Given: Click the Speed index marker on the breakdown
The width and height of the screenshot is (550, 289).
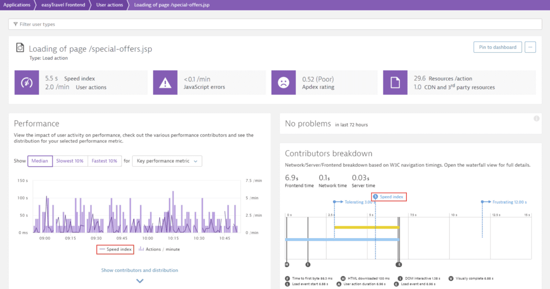Looking at the screenshot, I should 389,196.
